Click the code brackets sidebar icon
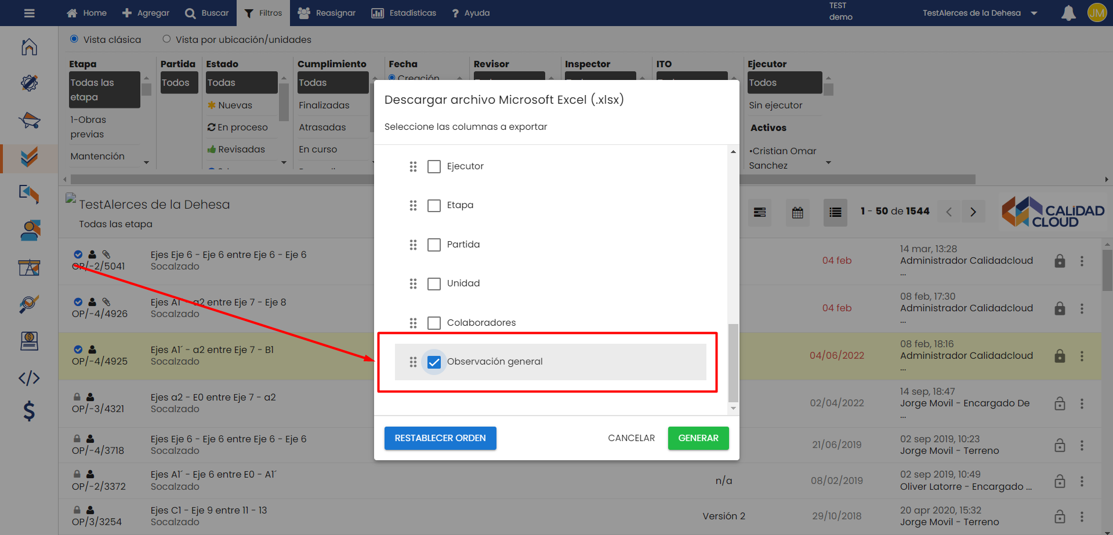Viewport: 1113px width, 535px height. tap(29, 378)
